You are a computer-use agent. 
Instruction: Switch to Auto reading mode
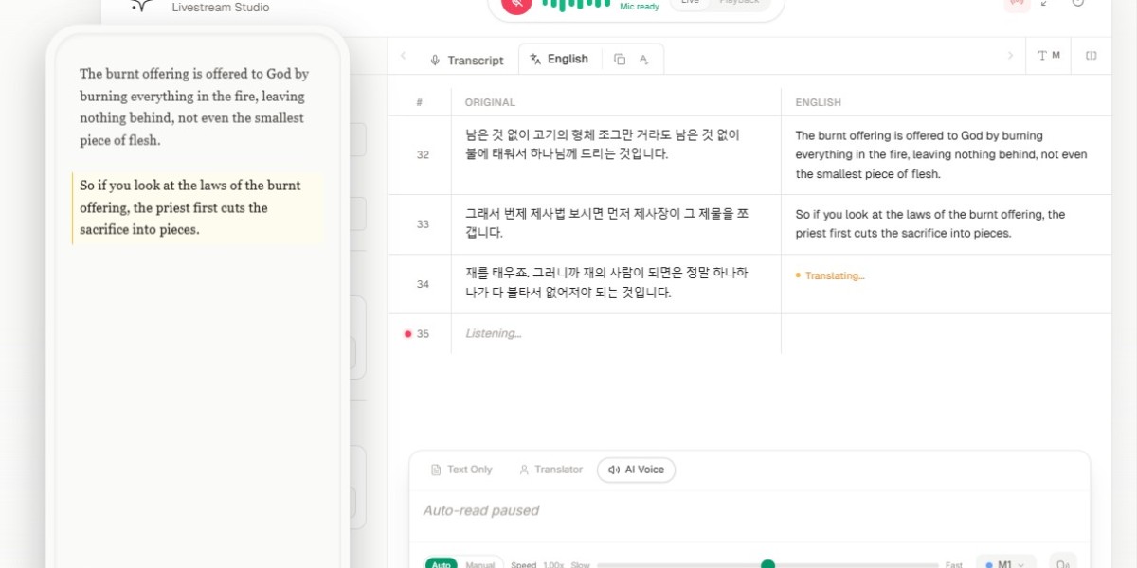pos(442,564)
